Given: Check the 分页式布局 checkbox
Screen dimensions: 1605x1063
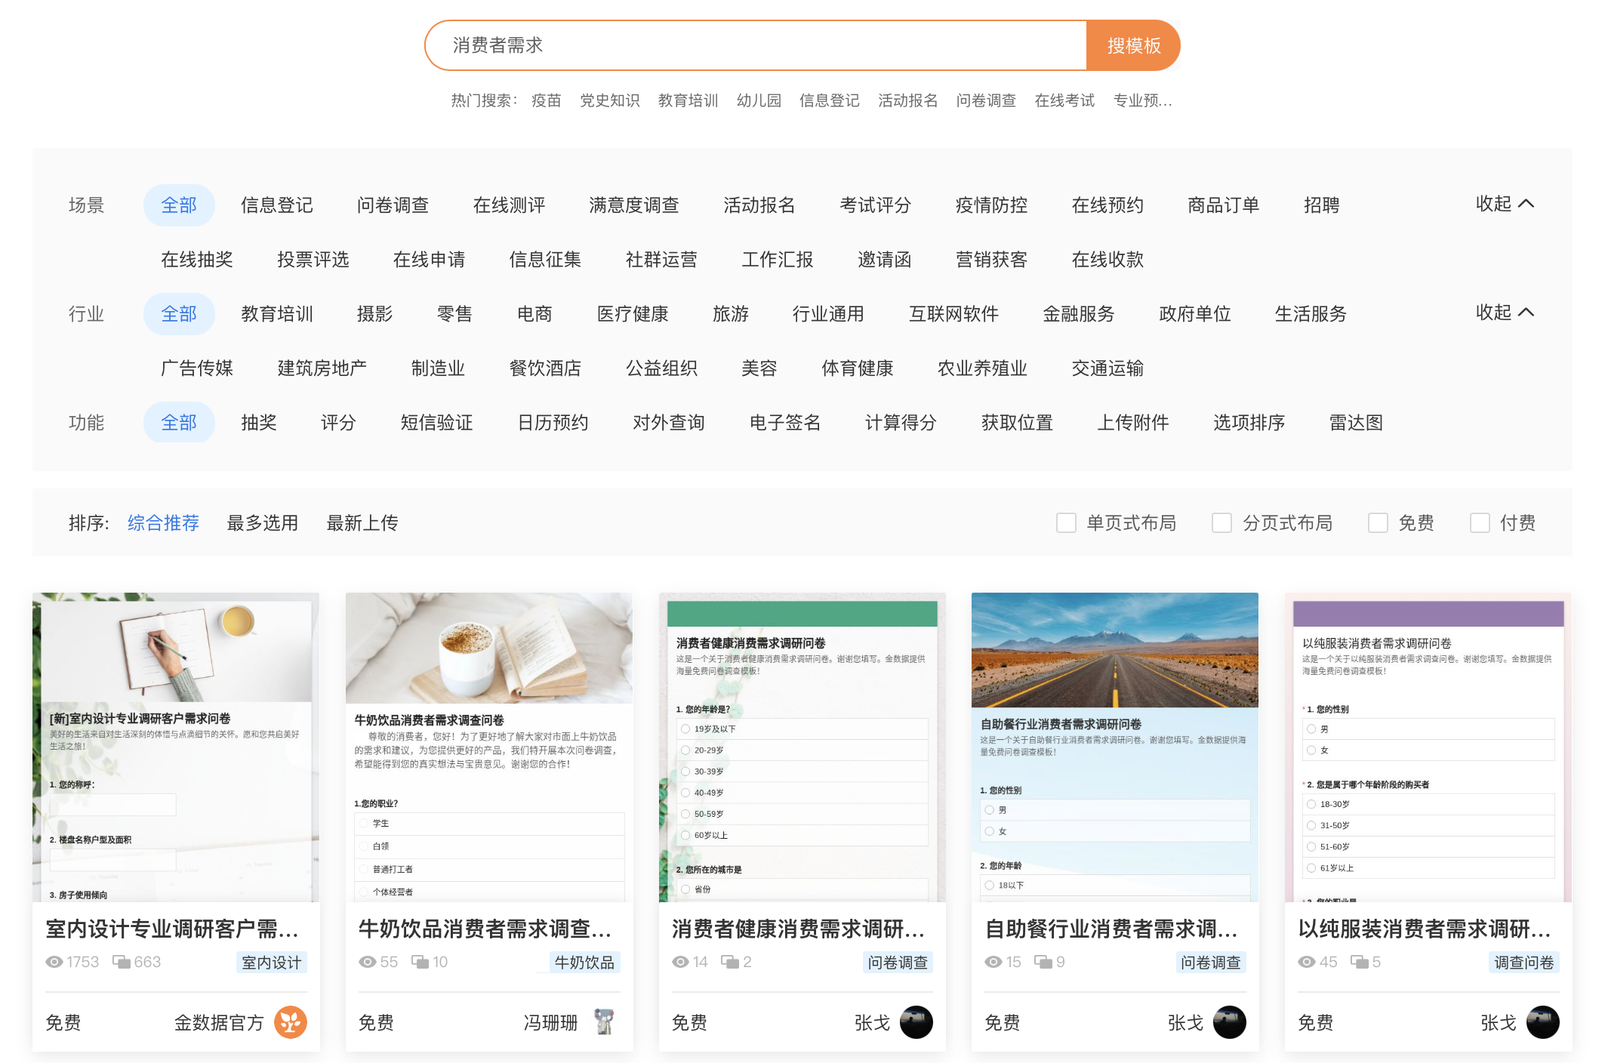Looking at the screenshot, I should pos(1221,522).
